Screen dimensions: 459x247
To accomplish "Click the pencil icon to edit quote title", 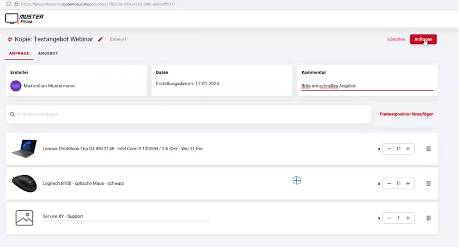I will point(101,39).
